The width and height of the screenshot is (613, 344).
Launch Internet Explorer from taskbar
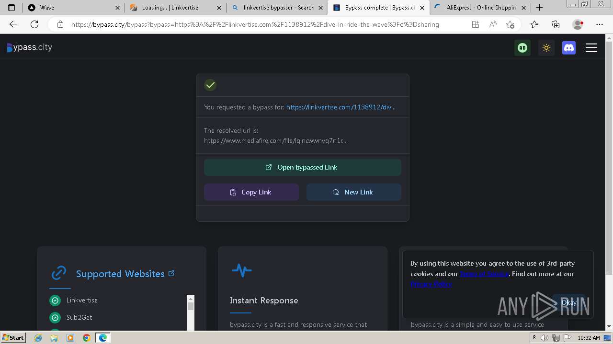pyautogui.click(x=38, y=338)
